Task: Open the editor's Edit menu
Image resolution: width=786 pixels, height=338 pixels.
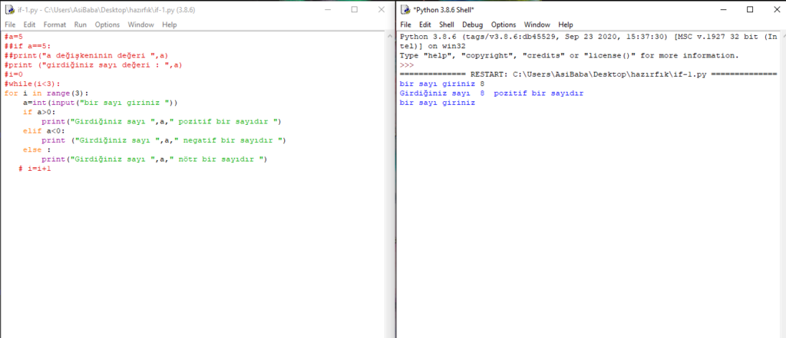Action: [x=29, y=25]
